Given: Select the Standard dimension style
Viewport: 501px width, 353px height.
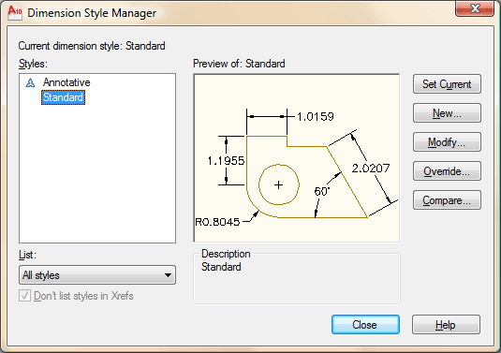Looking at the screenshot, I should [63, 97].
